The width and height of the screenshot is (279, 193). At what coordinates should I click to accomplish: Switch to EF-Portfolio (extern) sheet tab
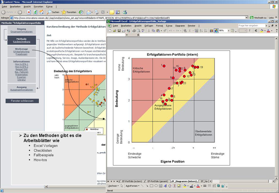point(132,181)
